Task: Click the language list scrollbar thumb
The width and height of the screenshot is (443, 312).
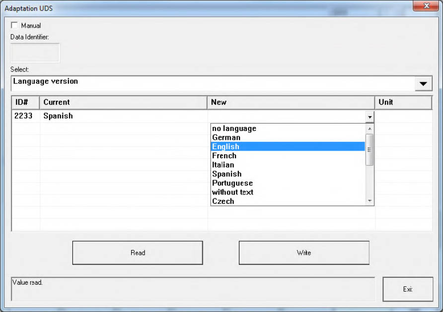Action: (x=369, y=149)
